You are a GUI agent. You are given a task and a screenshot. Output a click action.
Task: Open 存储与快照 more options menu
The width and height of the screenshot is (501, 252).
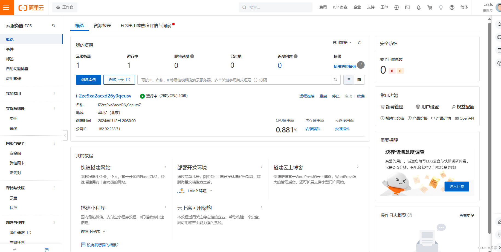pyautogui.click(x=54, y=188)
